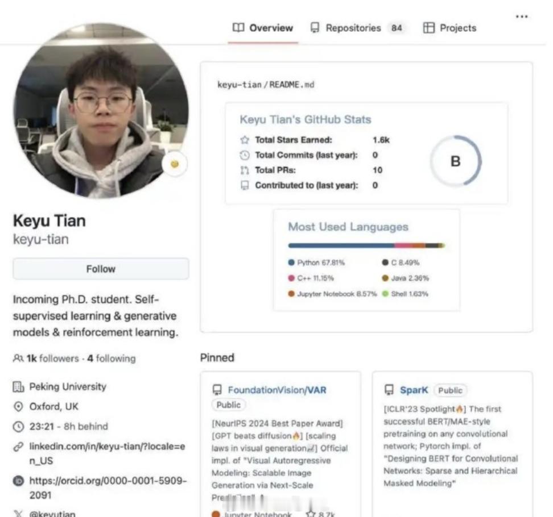Viewport: 553px width, 517px height.
Task: Click the emoji status badge on the avatar
Action: click(x=175, y=164)
